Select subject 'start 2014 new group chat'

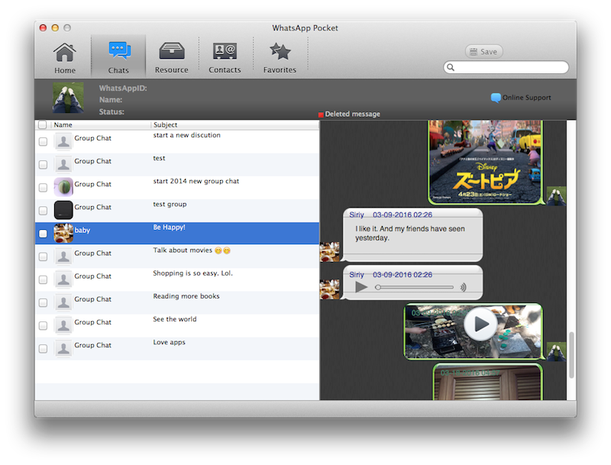[x=196, y=181]
